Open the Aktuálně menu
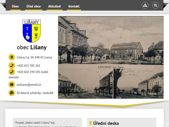The width and height of the screenshot is (169, 127). click(54, 6)
